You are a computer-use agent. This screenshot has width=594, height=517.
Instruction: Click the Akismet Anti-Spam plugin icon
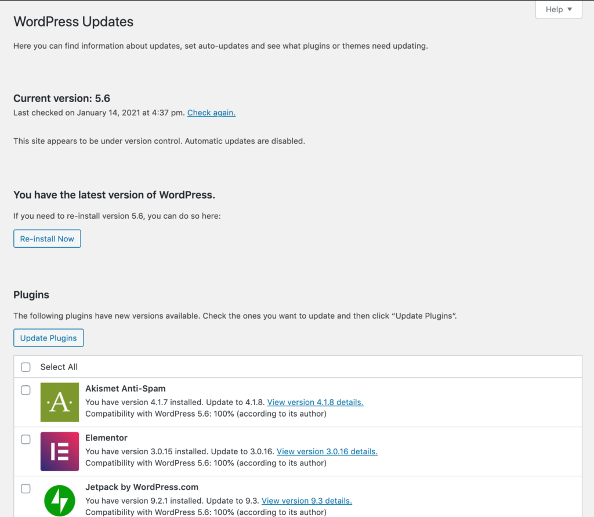coord(60,402)
